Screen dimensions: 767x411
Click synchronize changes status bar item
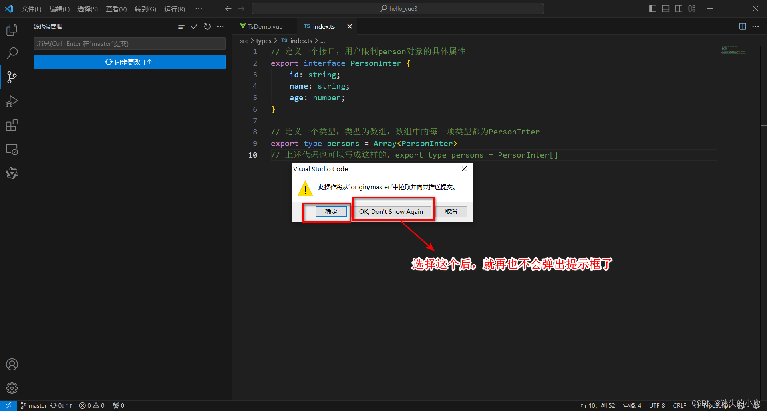[x=61, y=405]
